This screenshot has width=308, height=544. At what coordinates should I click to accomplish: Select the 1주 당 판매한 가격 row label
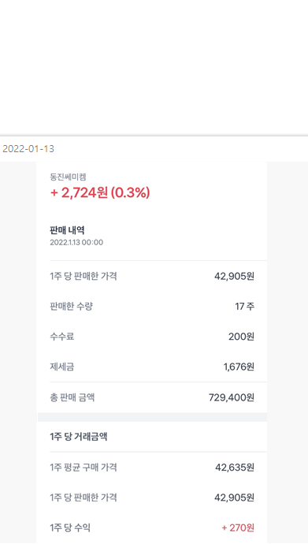83,276
